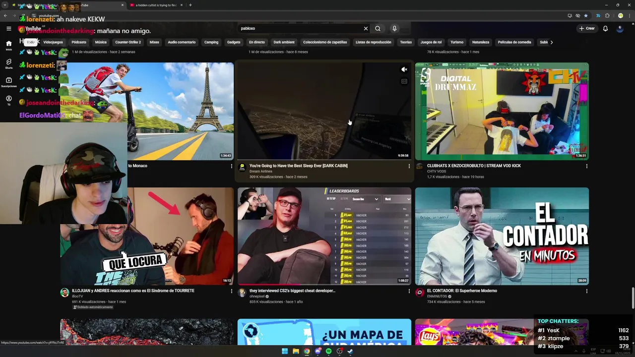Open the YouTube account avatar menu

[620, 28]
